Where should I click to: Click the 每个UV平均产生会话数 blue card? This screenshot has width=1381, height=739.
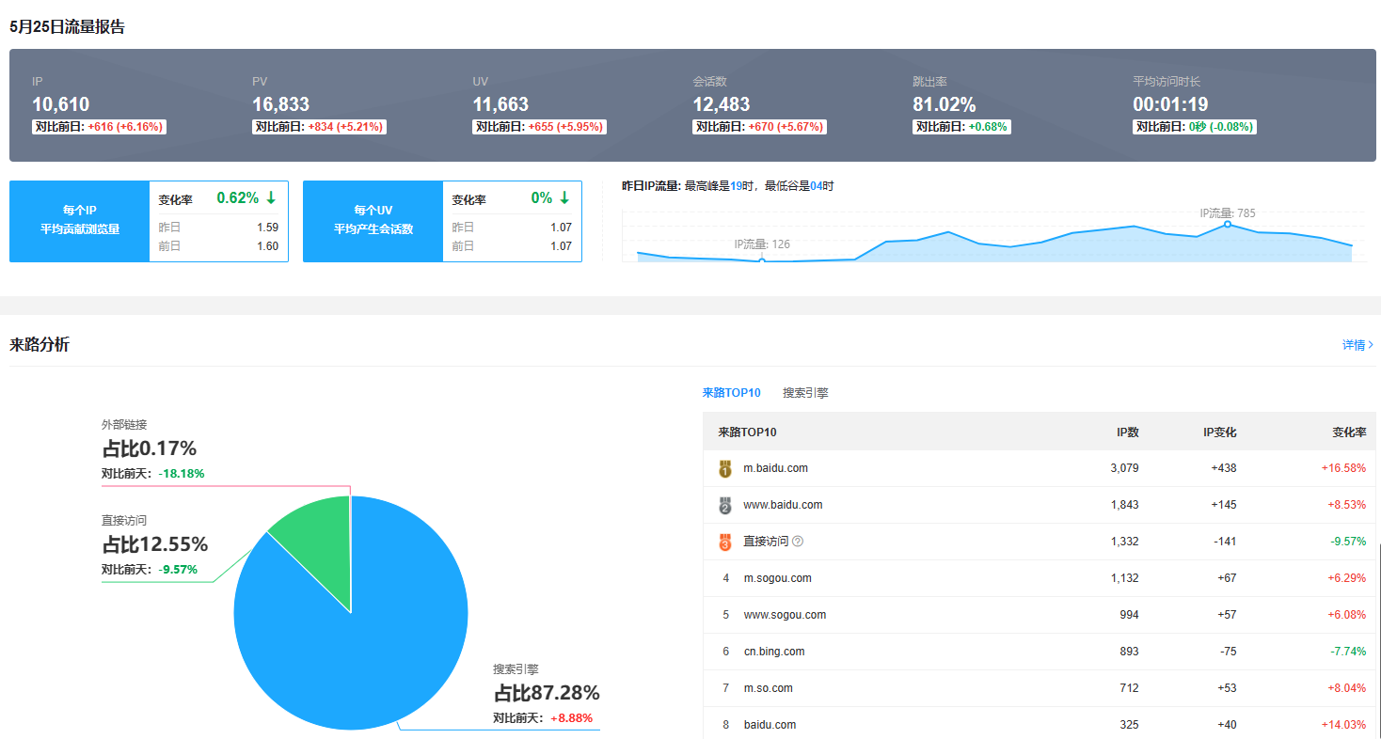[x=373, y=221]
